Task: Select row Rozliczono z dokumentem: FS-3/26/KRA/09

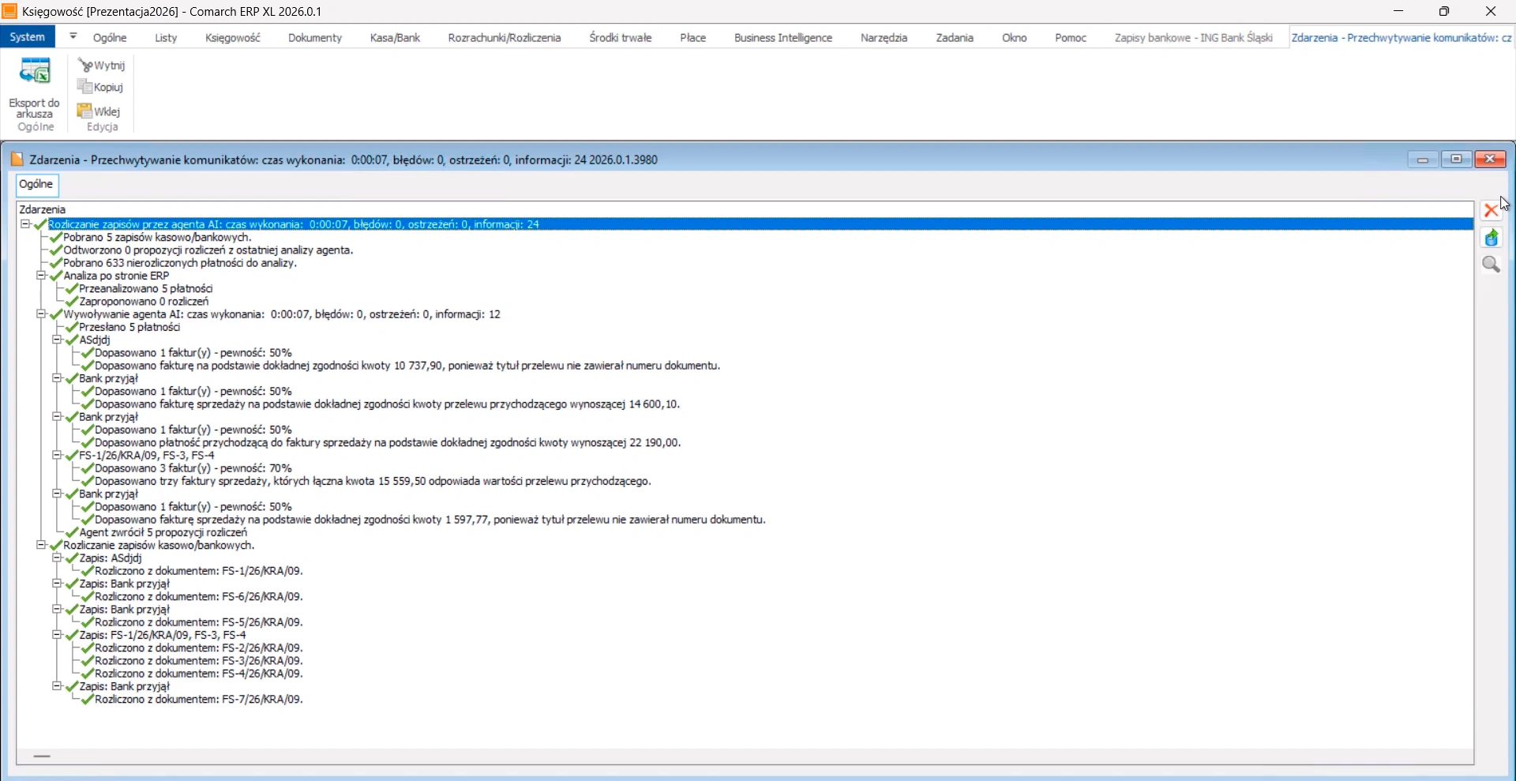Action: (199, 660)
